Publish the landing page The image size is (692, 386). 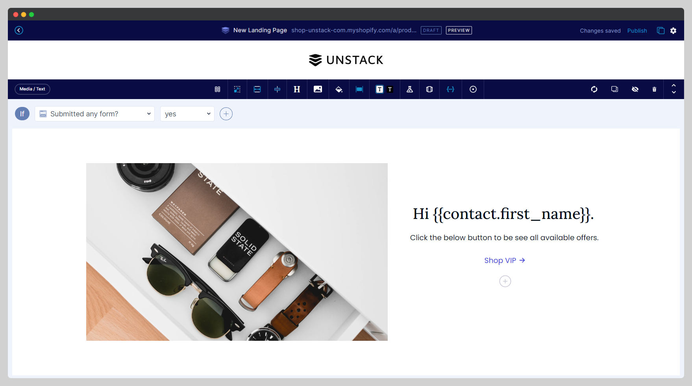(x=637, y=31)
